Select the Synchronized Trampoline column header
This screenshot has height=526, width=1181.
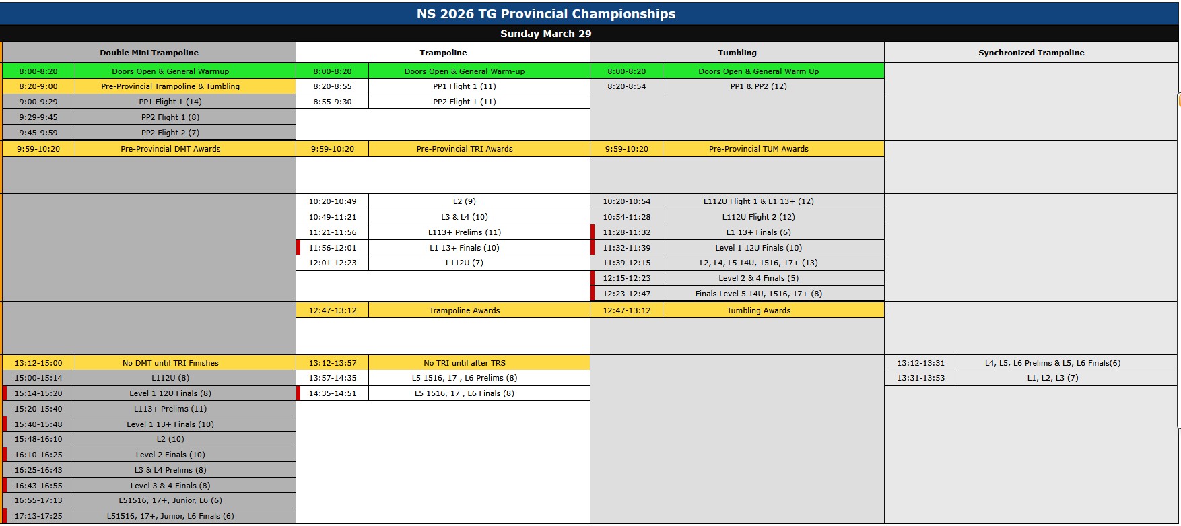1031,53
